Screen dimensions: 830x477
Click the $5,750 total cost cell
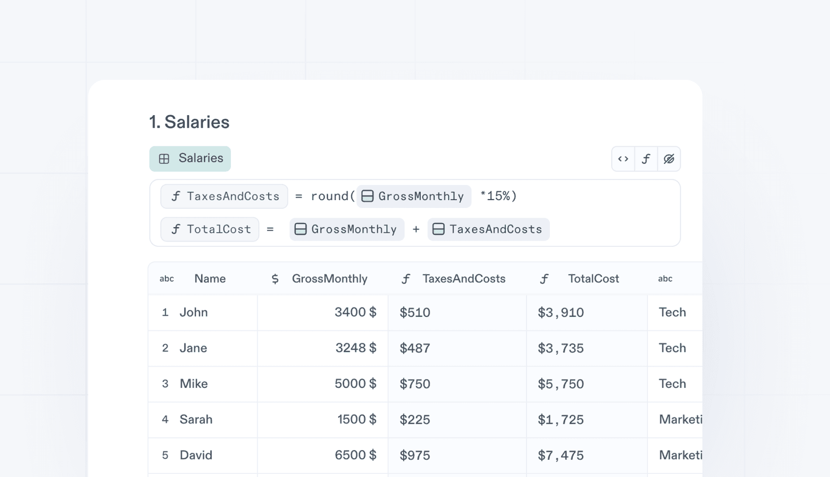587,384
